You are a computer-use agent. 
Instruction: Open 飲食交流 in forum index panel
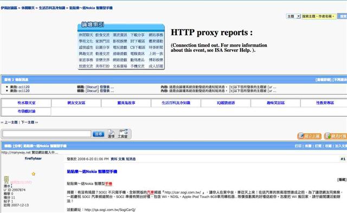pos(102,35)
